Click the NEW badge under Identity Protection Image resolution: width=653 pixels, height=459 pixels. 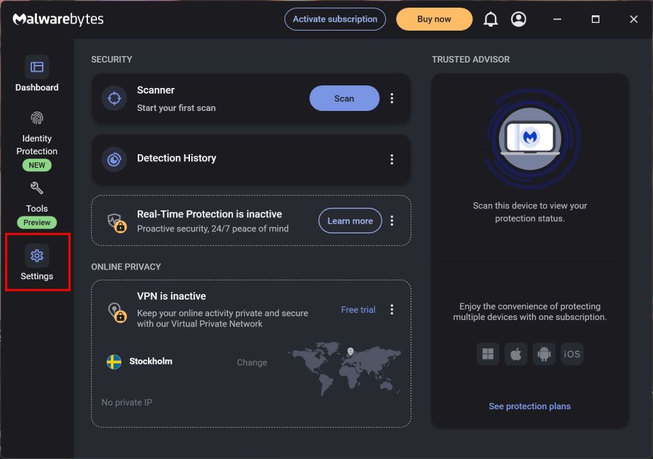[36, 165]
